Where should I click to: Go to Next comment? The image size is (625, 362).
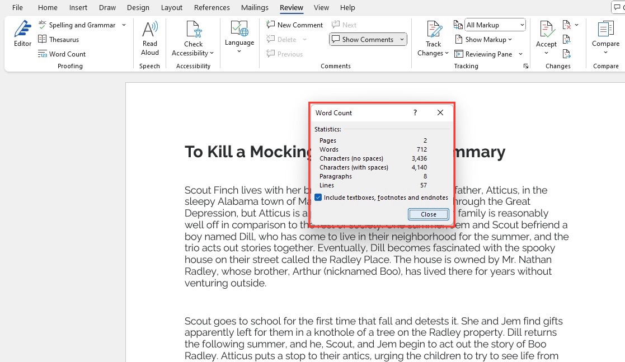point(344,25)
